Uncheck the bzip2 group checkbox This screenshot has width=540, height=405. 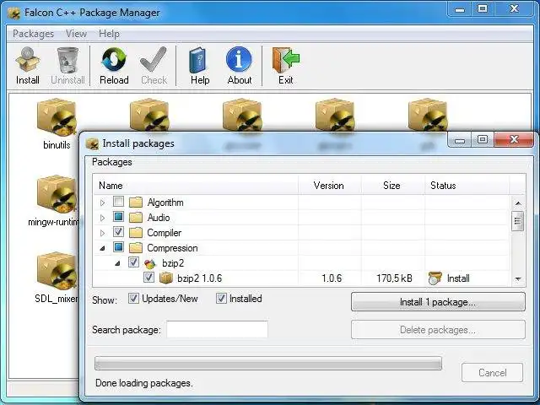click(x=133, y=262)
